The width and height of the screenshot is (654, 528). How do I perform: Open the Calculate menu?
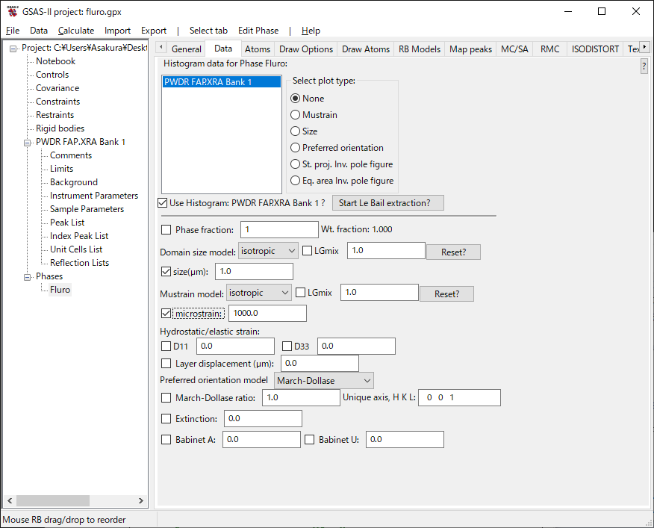point(76,31)
